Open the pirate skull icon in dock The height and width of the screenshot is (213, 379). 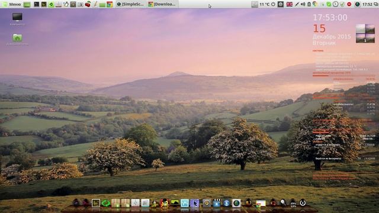(165, 203)
